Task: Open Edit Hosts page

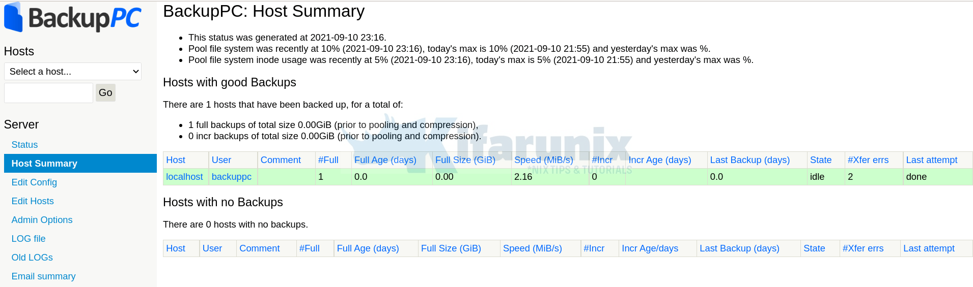Action: pyautogui.click(x=33, y=201)
